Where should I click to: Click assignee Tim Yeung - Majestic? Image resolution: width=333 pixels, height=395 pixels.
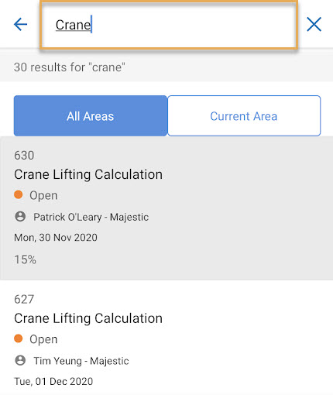point(81,361)
